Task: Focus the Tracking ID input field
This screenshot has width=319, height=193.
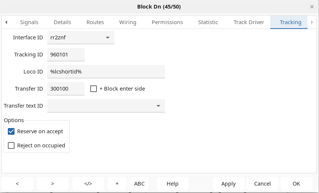Action: (66, 55)
